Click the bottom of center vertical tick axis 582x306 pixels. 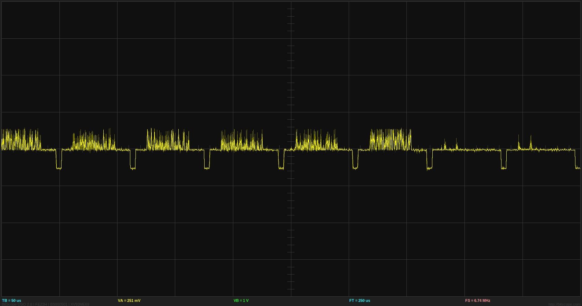coord(291,289)
